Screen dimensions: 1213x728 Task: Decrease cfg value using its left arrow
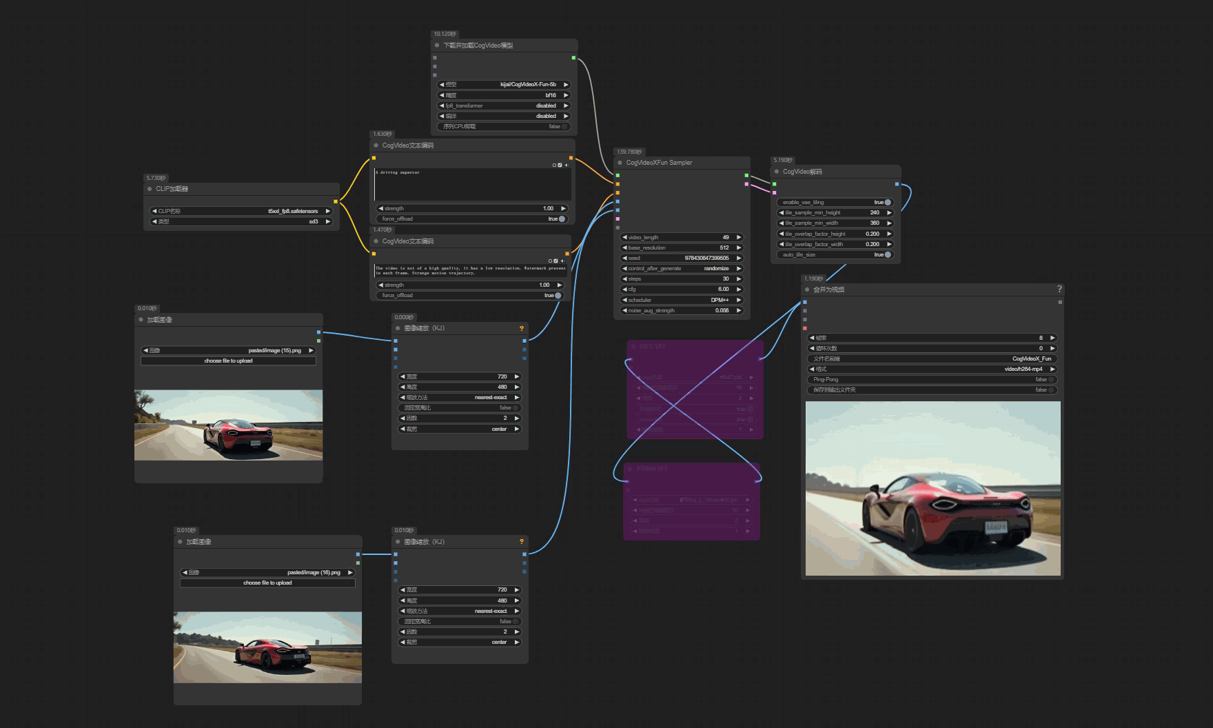tap(624, 290)
